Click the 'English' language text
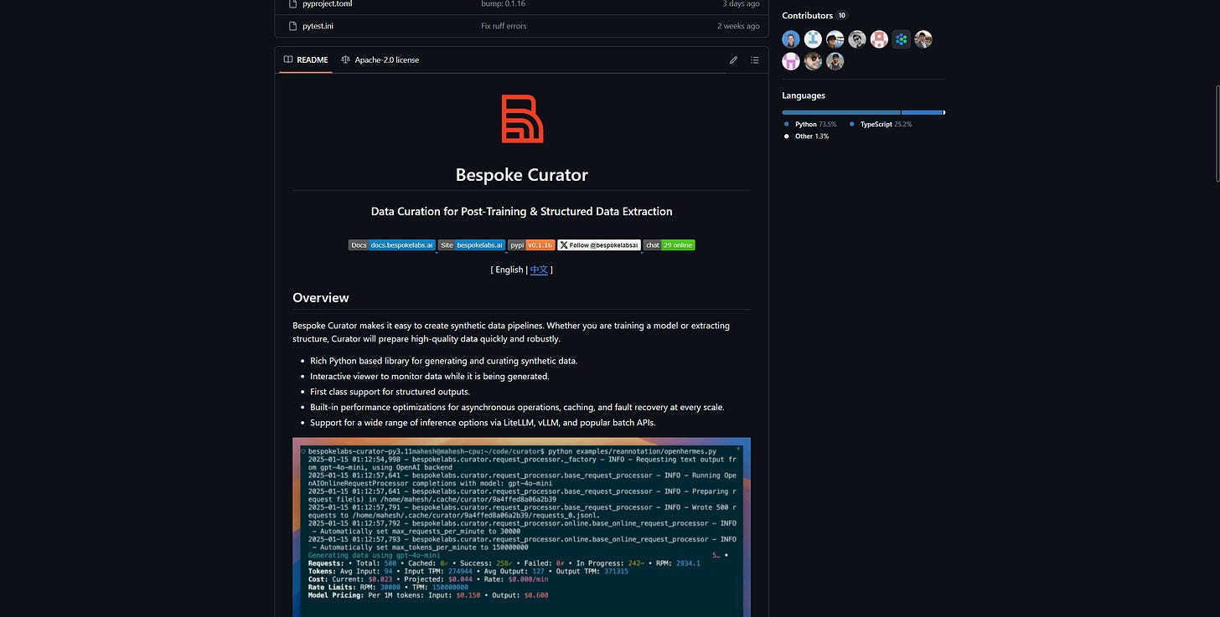The width and height of the screenshot is (1220, 617). pos(509,270)
